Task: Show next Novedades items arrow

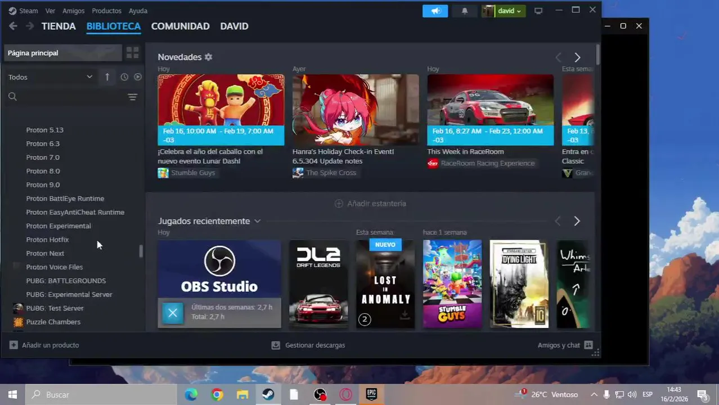Action: [577, 57]
